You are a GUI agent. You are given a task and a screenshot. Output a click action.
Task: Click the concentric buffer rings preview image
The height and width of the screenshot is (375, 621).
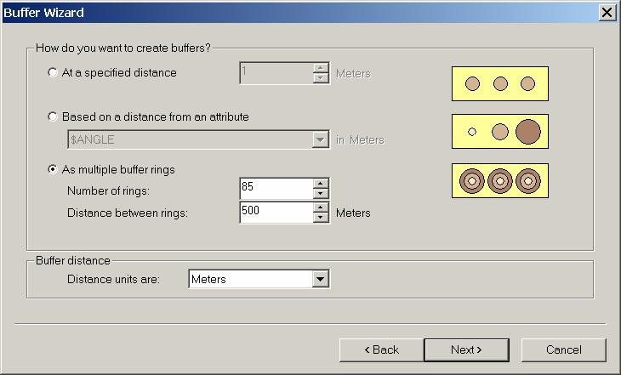point(500,181)
